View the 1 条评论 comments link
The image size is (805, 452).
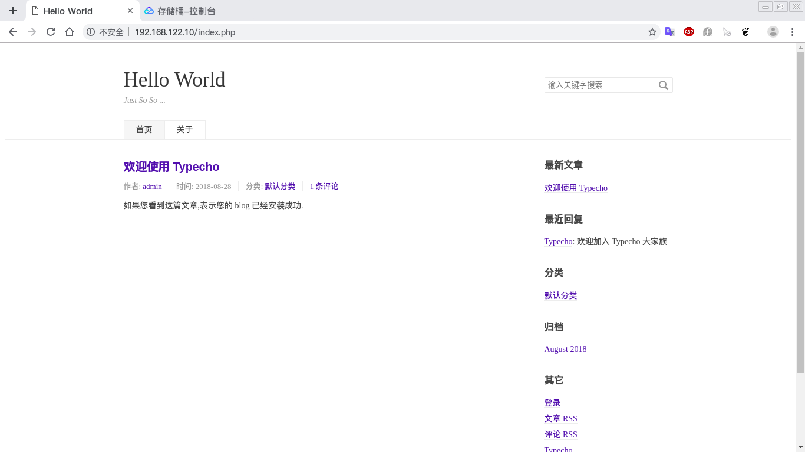(x=324, y=186)
